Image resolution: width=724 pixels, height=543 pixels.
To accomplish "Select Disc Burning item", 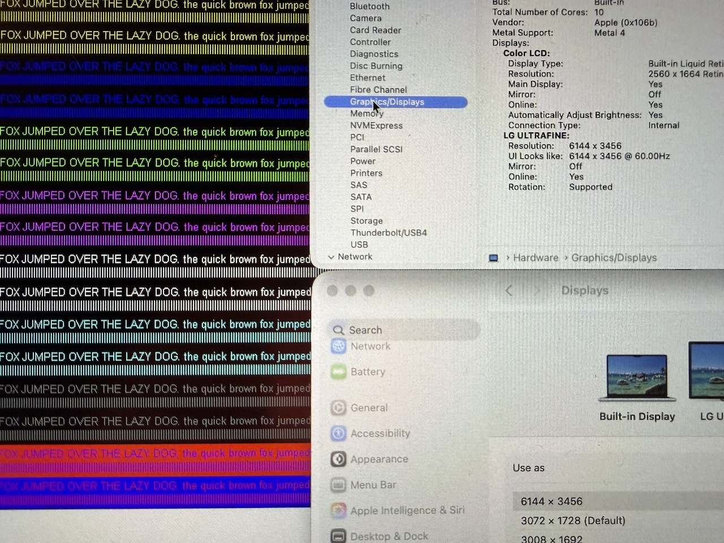I will pos(376,66).
